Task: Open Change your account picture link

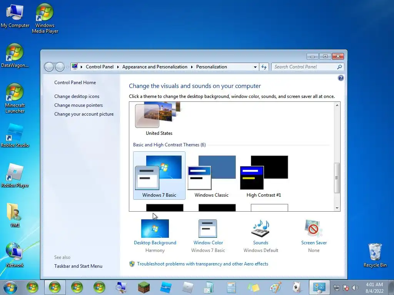Action: click(x=84, y=114)
